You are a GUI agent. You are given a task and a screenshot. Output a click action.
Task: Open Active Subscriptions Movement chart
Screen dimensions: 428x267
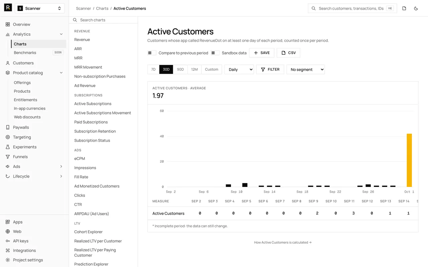click(x=103, y=113)
